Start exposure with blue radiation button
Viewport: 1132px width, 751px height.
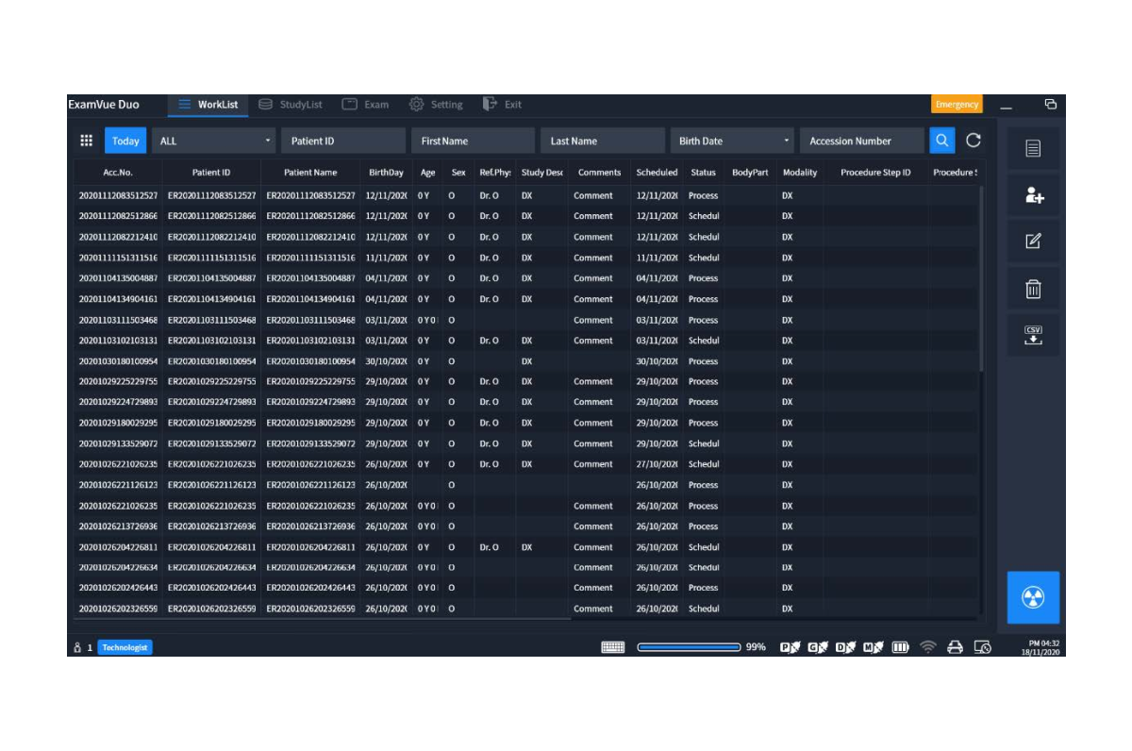[x=1033, y=597]
